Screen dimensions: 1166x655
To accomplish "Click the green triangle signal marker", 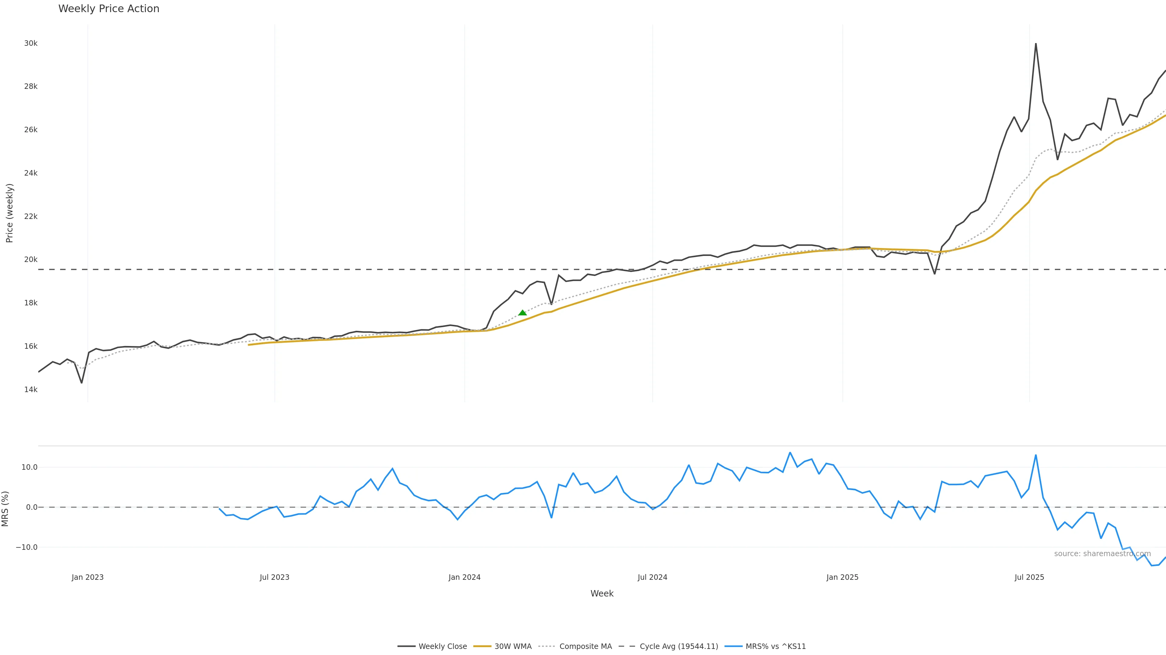I will coord(522,312).
